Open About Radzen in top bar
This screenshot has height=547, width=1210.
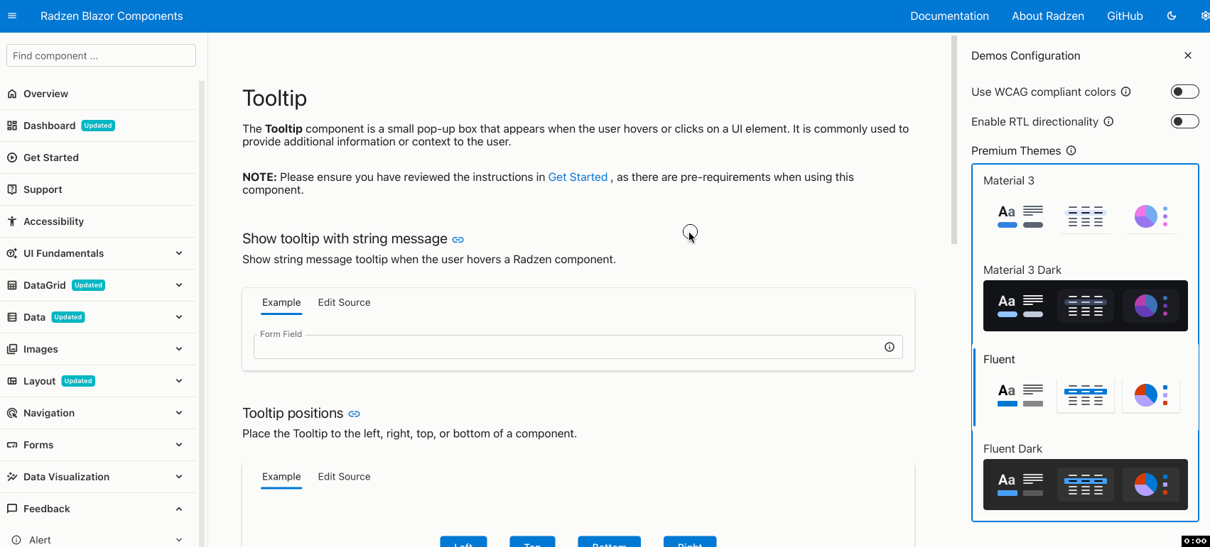point(1048,16)
